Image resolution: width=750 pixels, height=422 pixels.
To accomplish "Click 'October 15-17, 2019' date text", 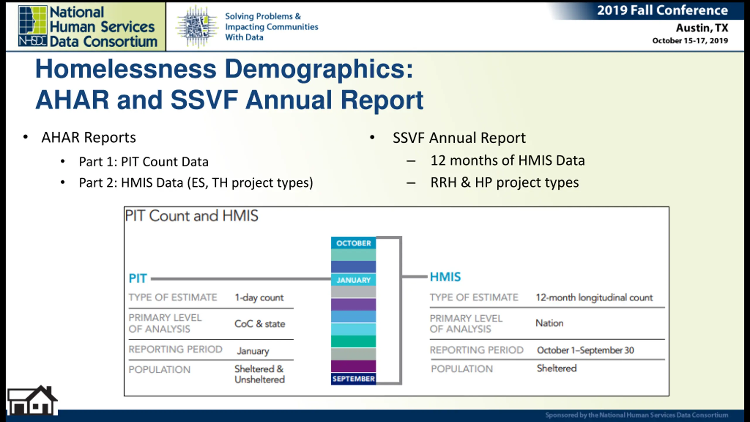I will (x=690, y=41).
